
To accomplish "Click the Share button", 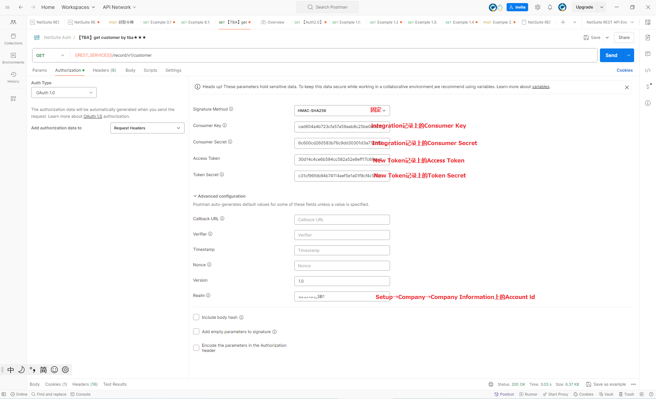I will click(x=624, y=38).
